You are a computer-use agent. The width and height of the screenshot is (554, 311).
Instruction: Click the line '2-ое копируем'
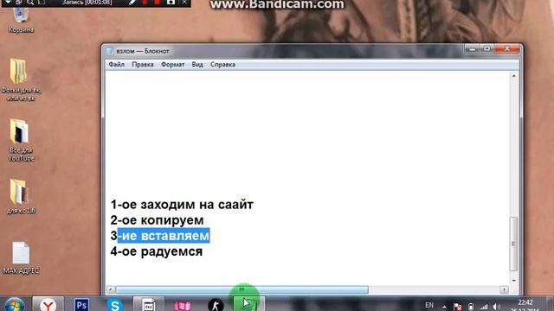click(x=157, y=220)
